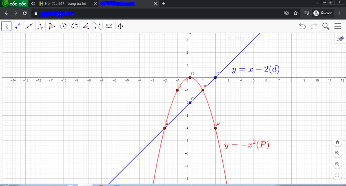
Task: Close the Hỏi đáp 247 tab
Action: pyautogui.click(x=95, y=3)
